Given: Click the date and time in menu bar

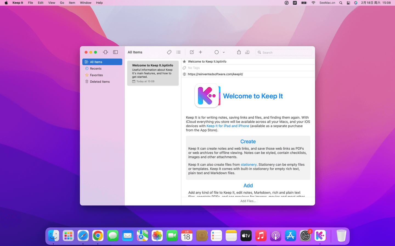Looking at the screenshot, I should (x=376, y=3).
